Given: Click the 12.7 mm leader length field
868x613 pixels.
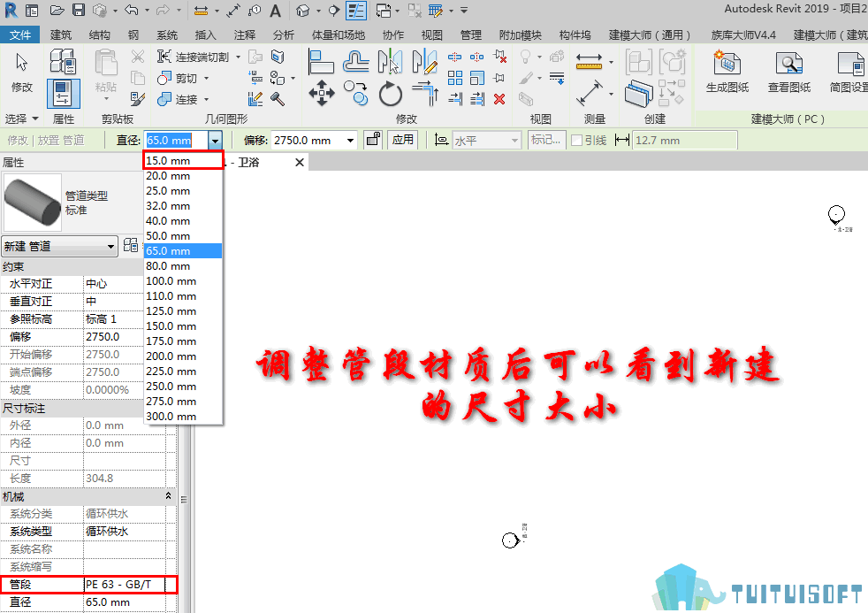Looking at the screenshot, I should 684,141.
